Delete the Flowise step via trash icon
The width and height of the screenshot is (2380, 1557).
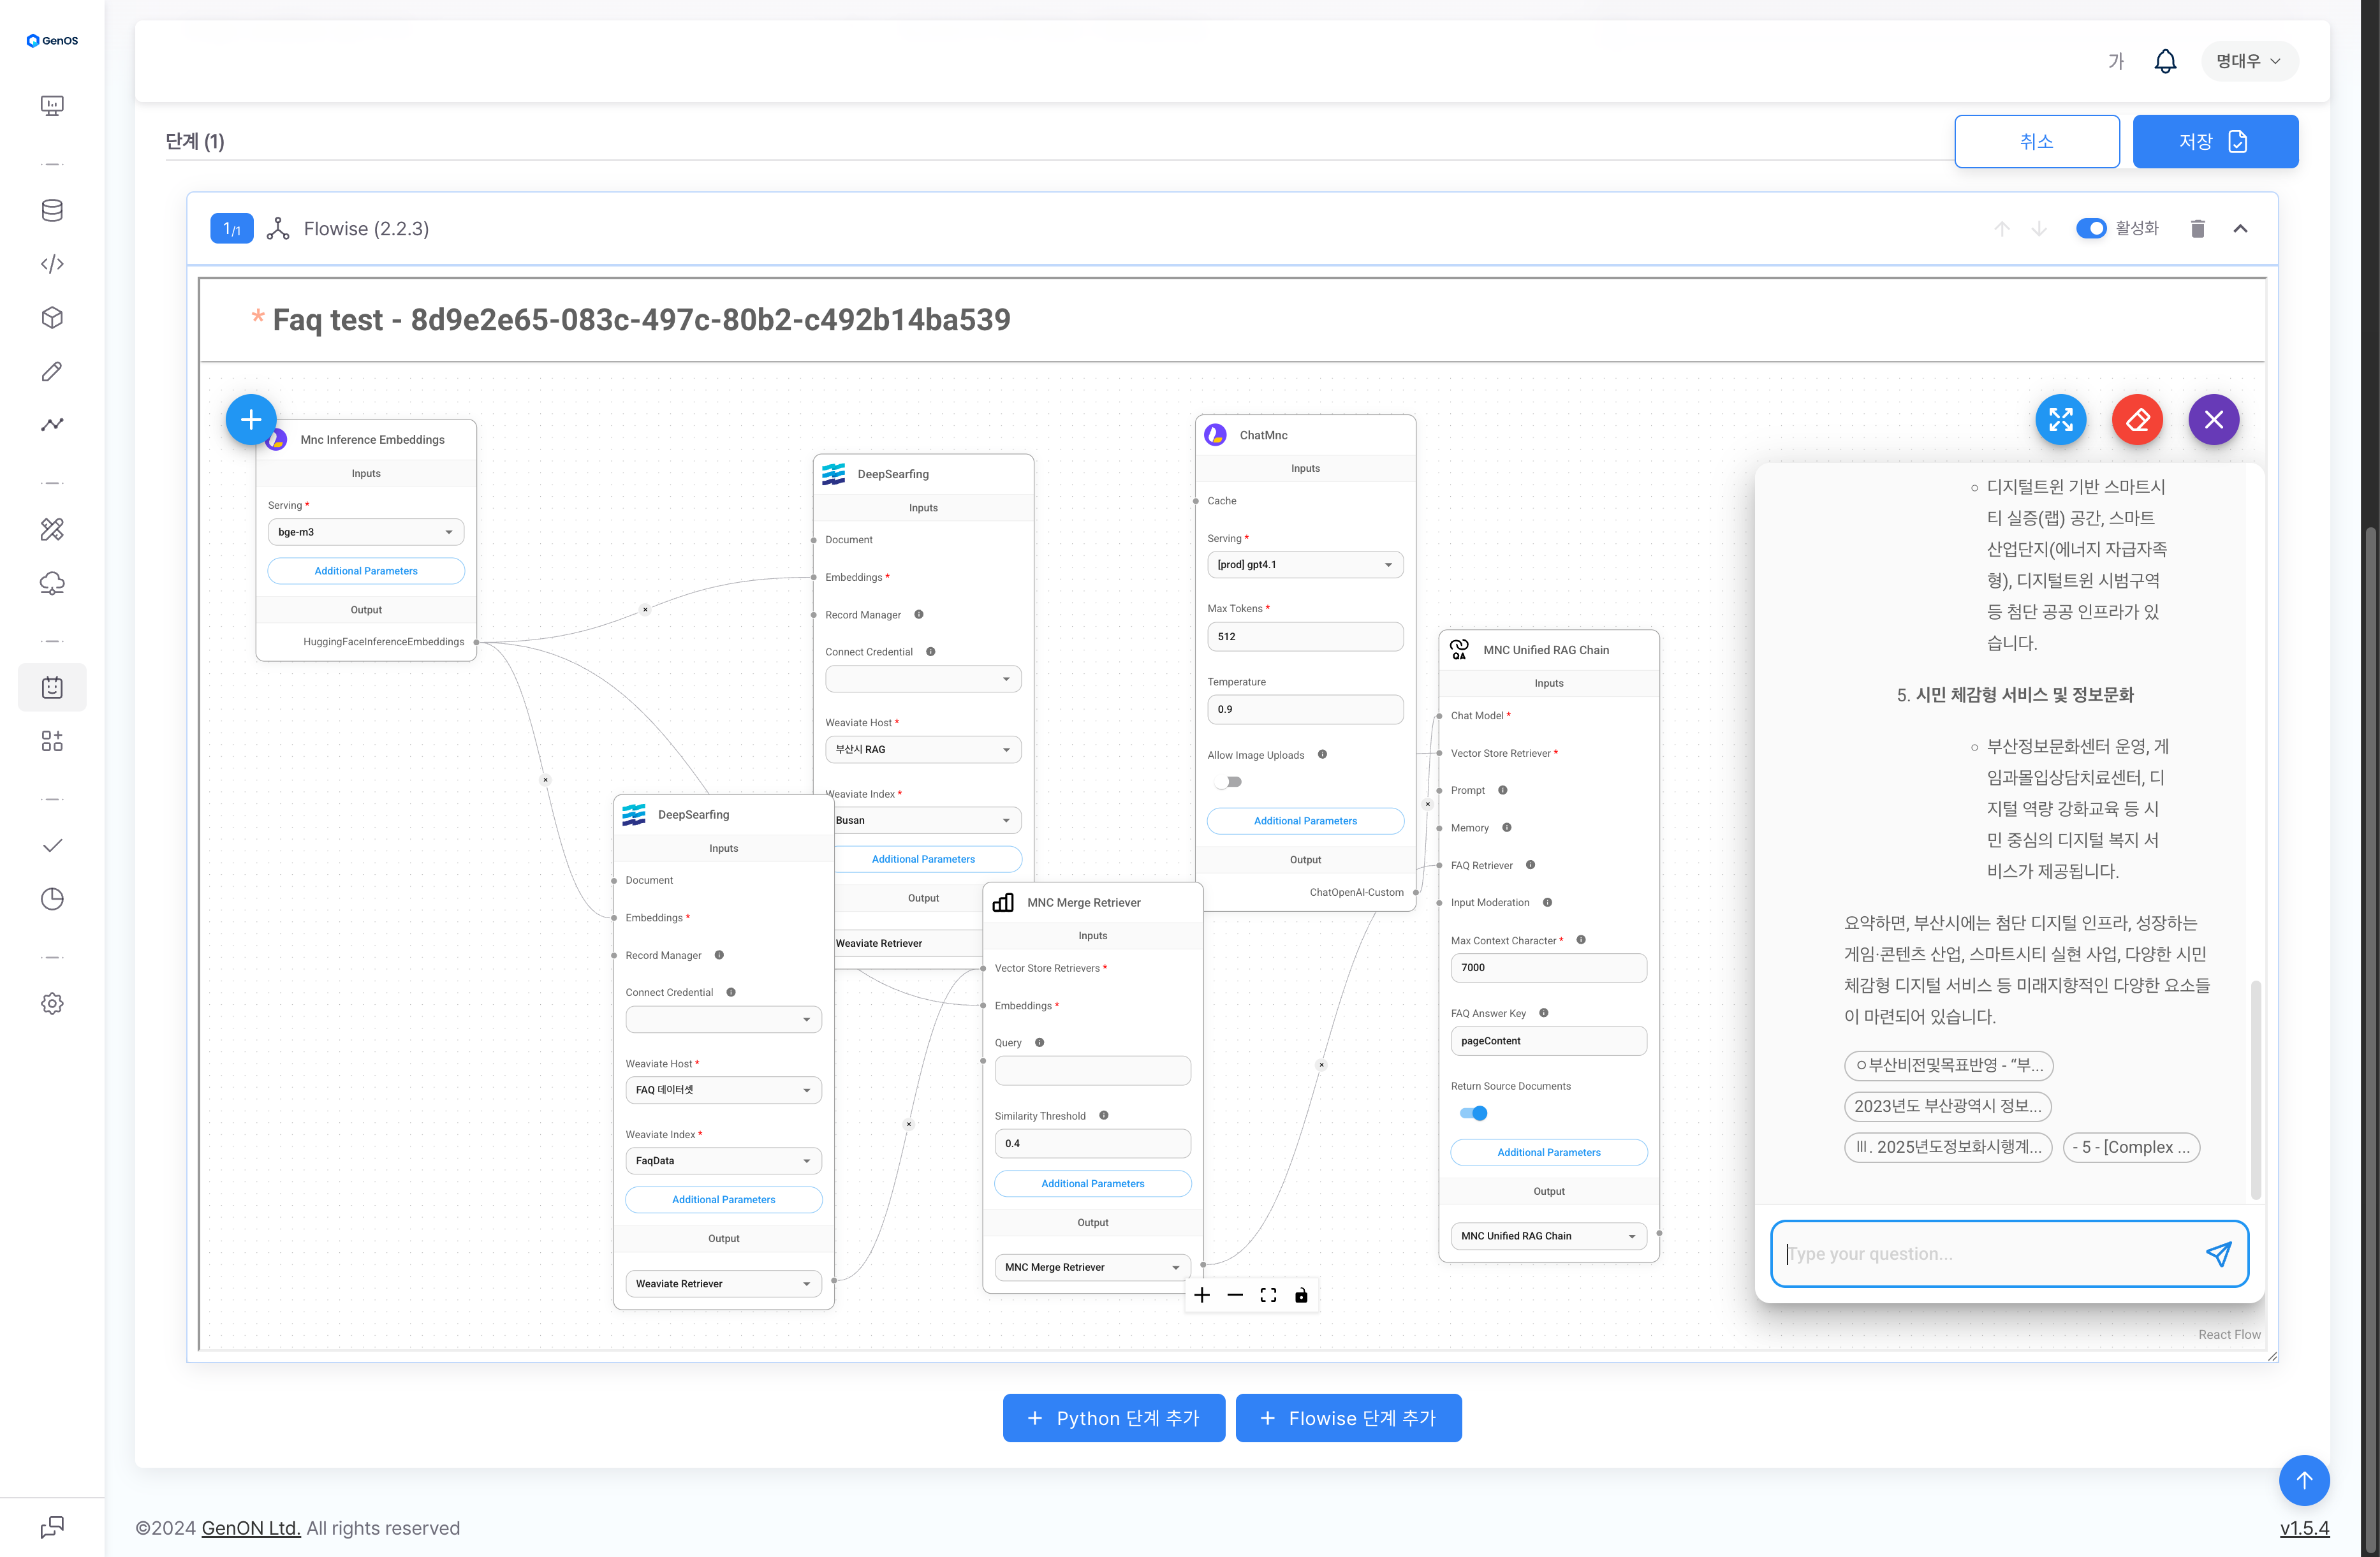(x=2197, y=229)
